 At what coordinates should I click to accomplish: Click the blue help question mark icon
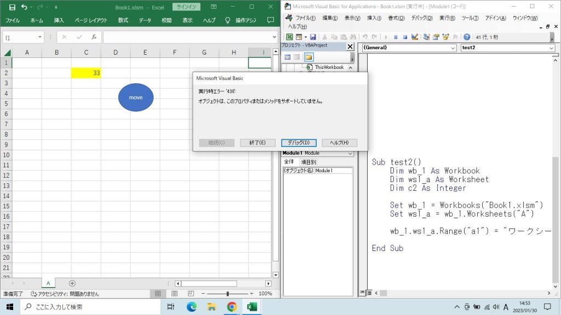click(x=467, y=37)
